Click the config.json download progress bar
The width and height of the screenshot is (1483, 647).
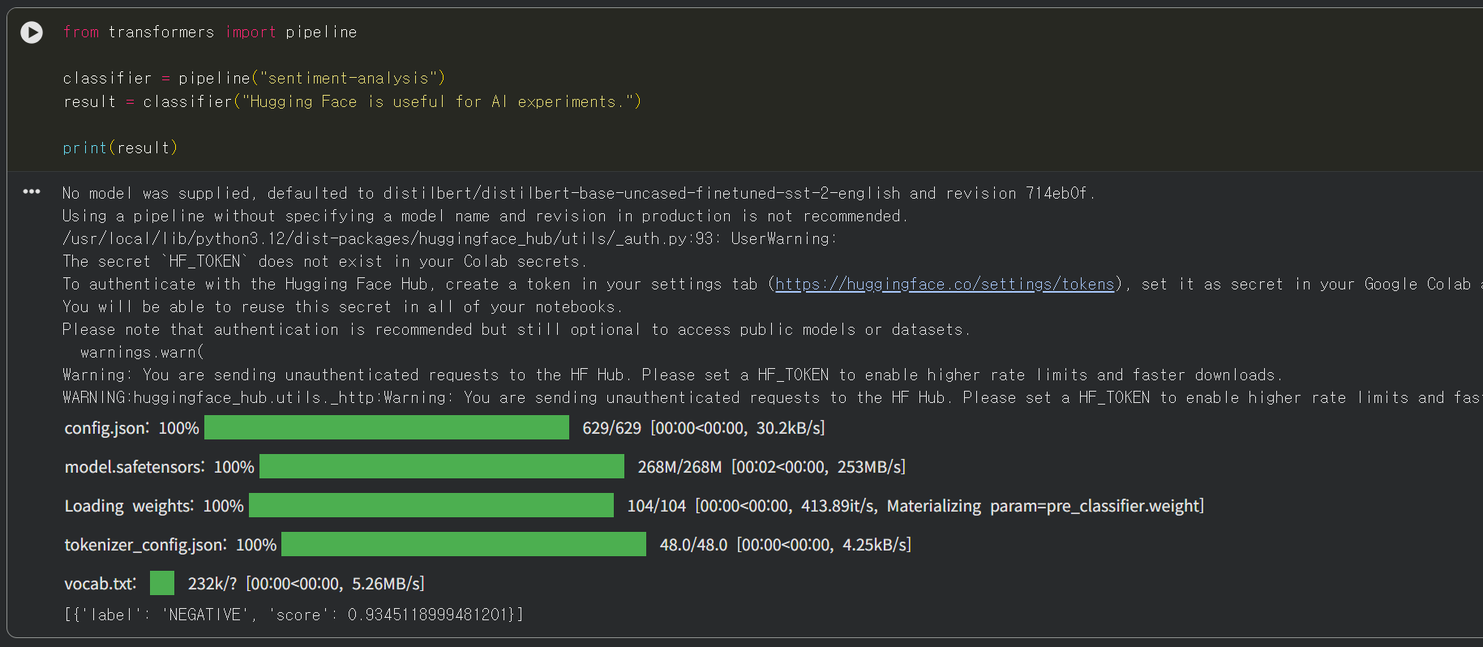pos(387,427)
